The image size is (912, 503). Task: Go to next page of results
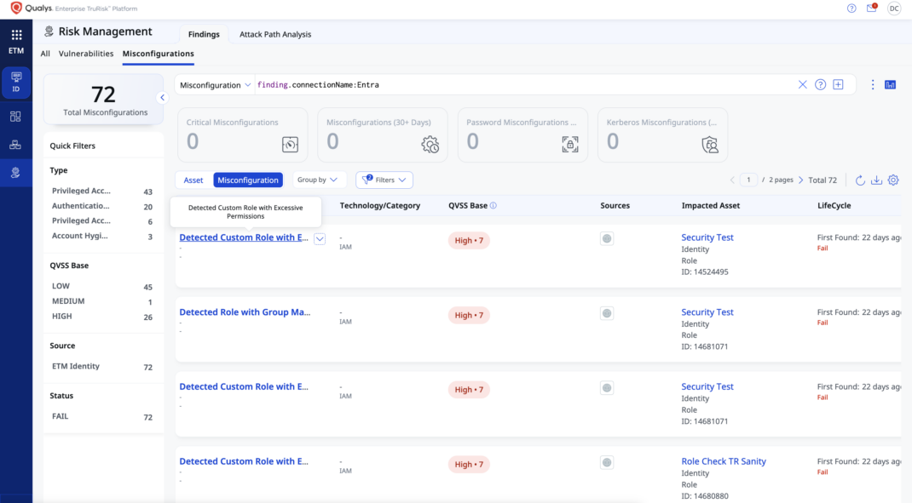(801, 180)
